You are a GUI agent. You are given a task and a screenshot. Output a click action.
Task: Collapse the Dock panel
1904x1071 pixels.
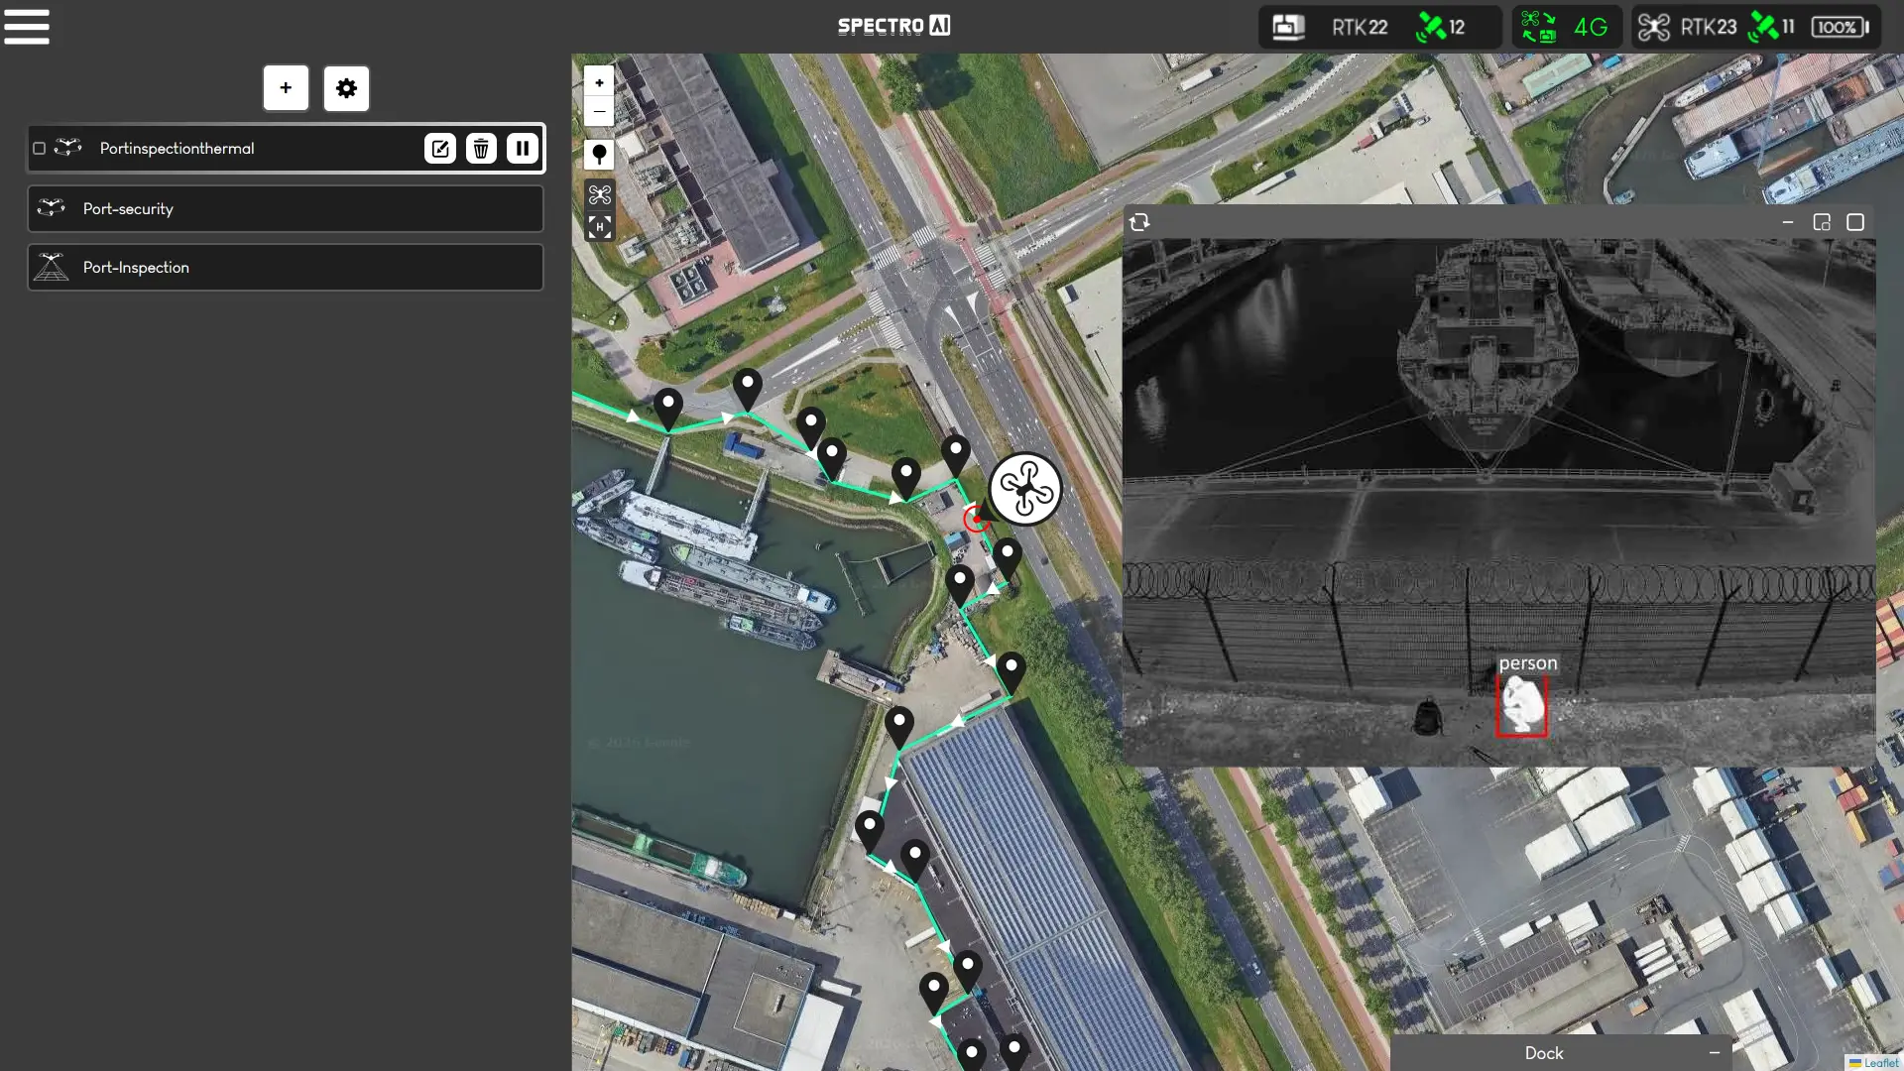pos(1714,1053)
